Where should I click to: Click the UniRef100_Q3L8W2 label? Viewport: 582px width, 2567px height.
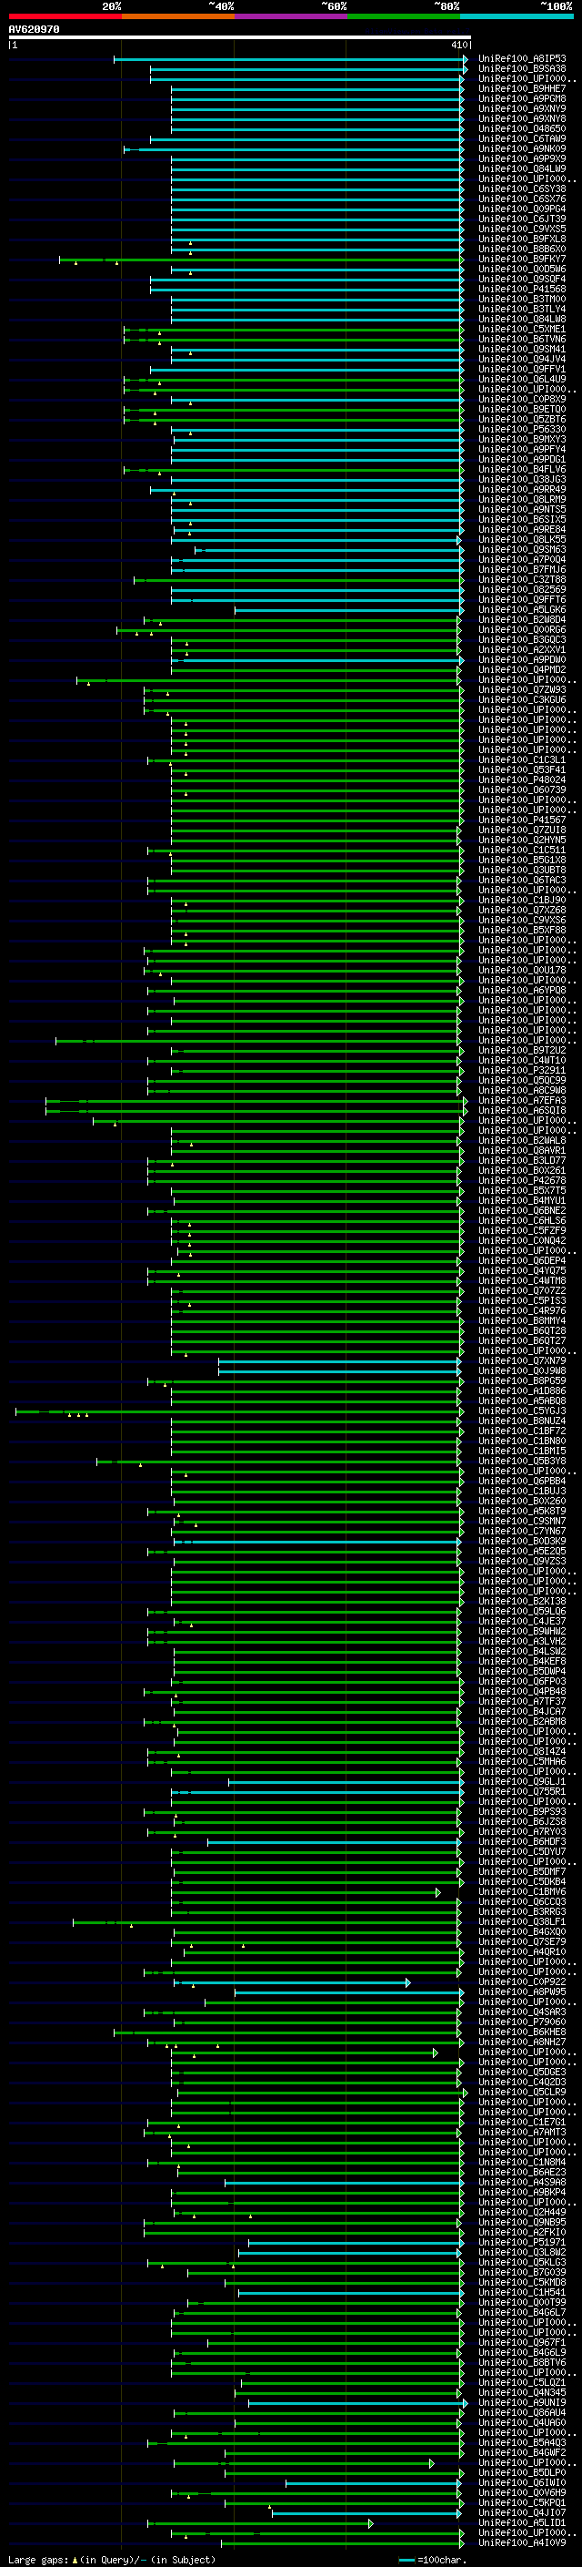point(522,2251)
